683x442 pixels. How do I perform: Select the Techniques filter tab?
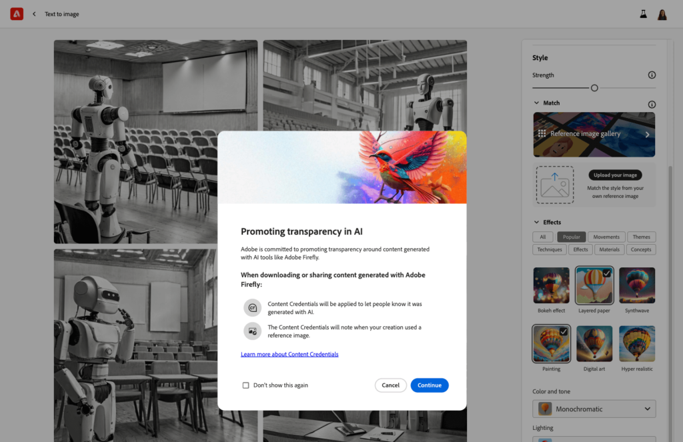point(549,249)
